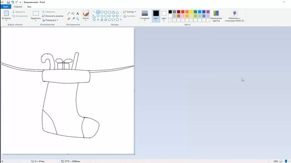Choose the Right arrow shape
The height and width of the screenshot is (163, 291).
110,16
